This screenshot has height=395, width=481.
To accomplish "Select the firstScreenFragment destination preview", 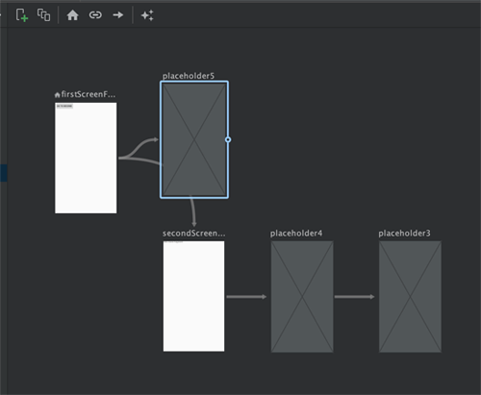I will click(86, 158).
